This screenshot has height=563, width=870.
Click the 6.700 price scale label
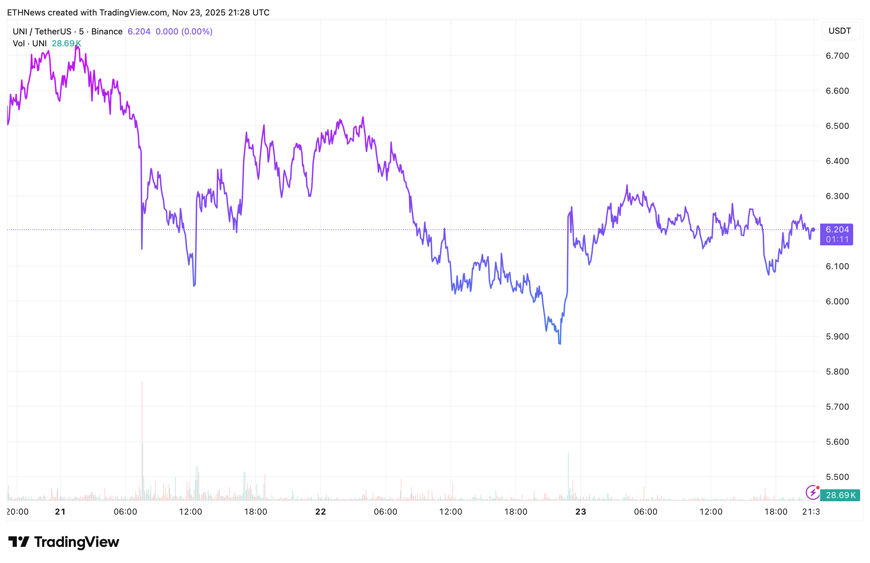[837, 56]
